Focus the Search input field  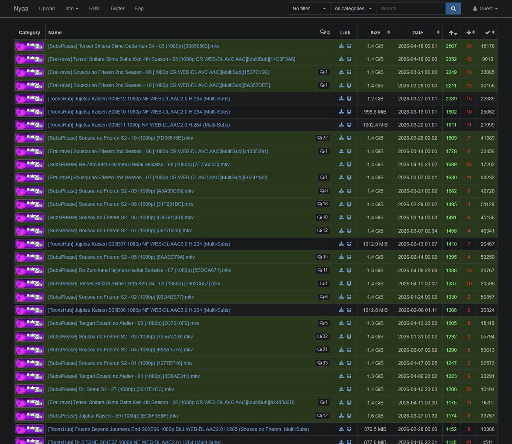click(410, 9)
